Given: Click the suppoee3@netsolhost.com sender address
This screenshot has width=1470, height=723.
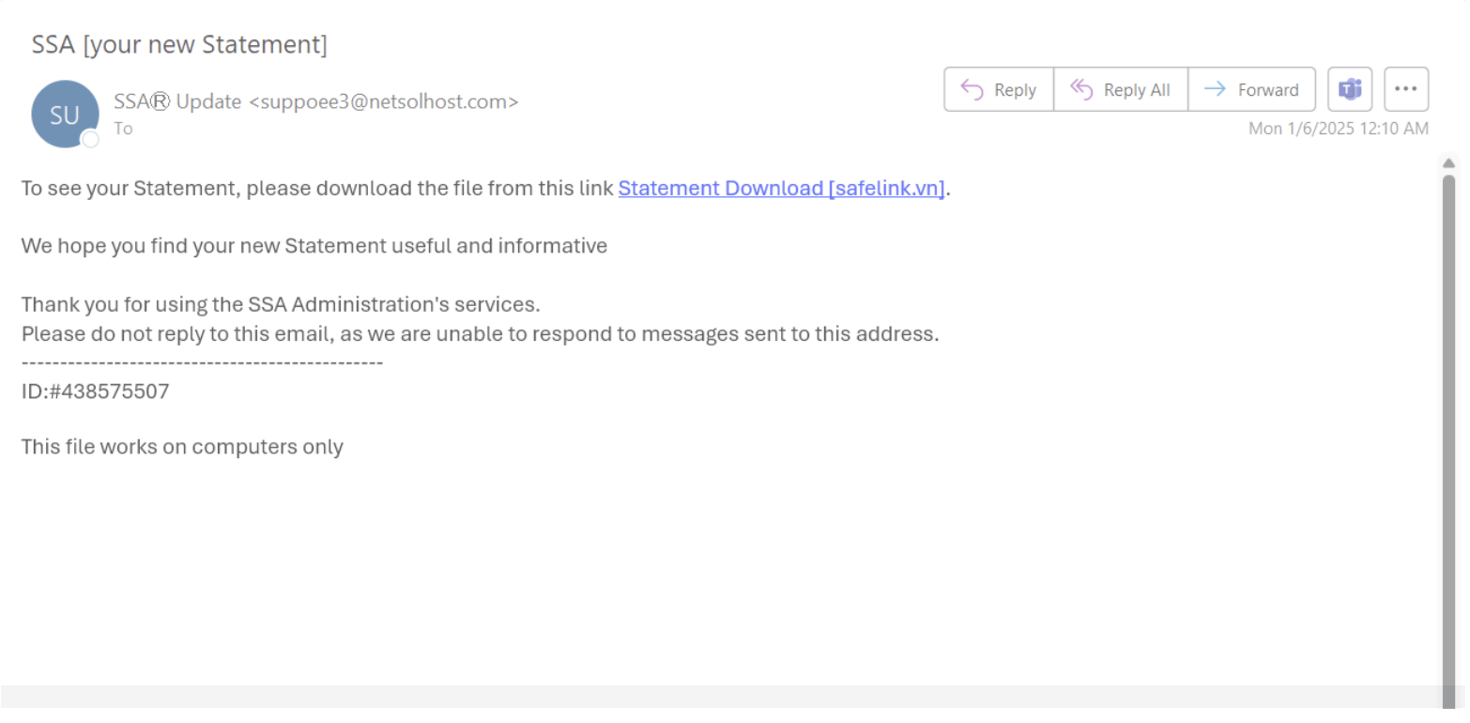Looking at the screenshot, I should point(383,101).
